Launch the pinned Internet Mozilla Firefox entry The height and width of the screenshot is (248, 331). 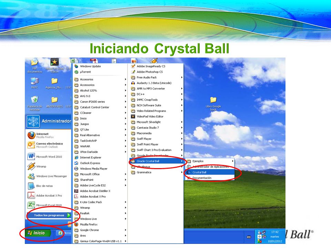pyautogui.click(x=49, y=135)
